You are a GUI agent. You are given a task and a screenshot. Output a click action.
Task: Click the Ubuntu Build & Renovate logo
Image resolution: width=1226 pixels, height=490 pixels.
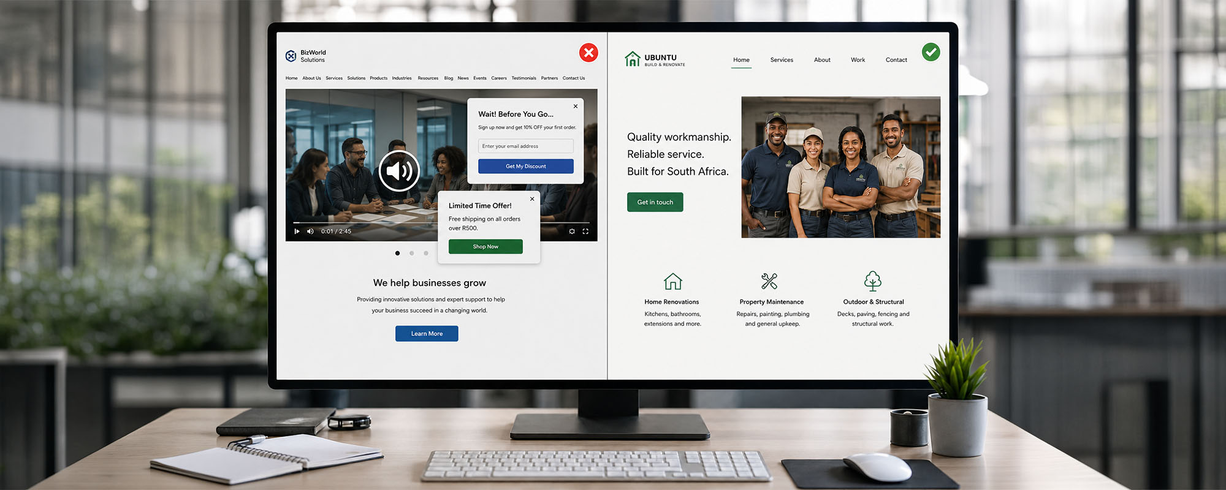[x=655, y=59]
